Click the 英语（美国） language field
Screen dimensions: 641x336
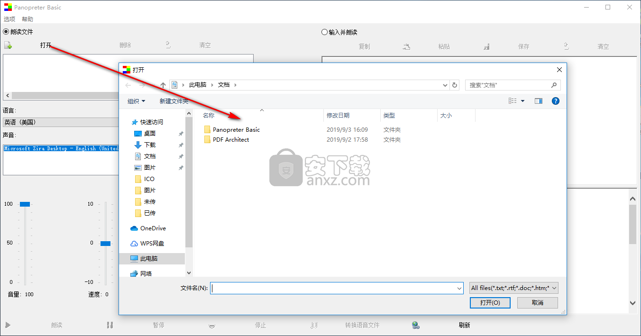pos(61,122)
